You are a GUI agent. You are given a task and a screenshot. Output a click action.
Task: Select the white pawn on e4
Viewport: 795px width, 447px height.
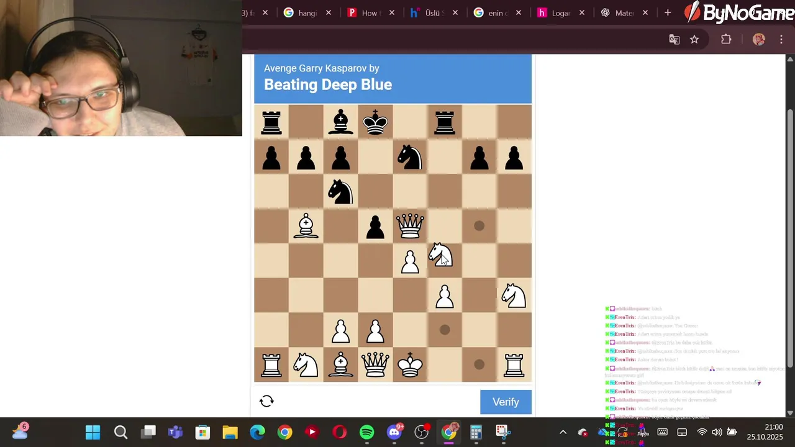point(410,261)
